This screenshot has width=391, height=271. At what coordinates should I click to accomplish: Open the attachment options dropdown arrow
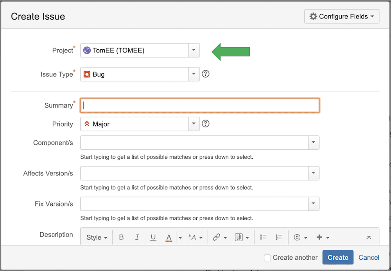(x=248, y=238)
